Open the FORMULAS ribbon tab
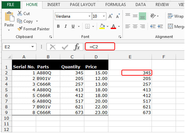185x133 pixels. [x=115, y=5]
